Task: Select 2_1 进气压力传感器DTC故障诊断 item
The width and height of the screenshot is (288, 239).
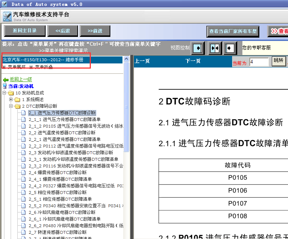Action: tap(62, 113)
